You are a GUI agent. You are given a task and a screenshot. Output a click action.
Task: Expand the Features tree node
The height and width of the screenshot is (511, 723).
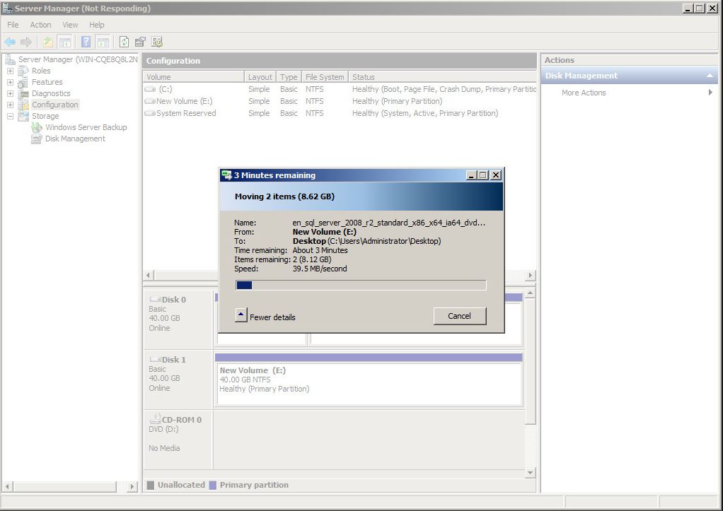[10, 82]
